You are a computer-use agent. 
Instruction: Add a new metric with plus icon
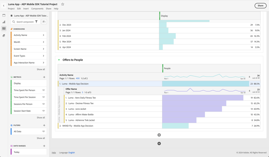(x=44, y=77)
